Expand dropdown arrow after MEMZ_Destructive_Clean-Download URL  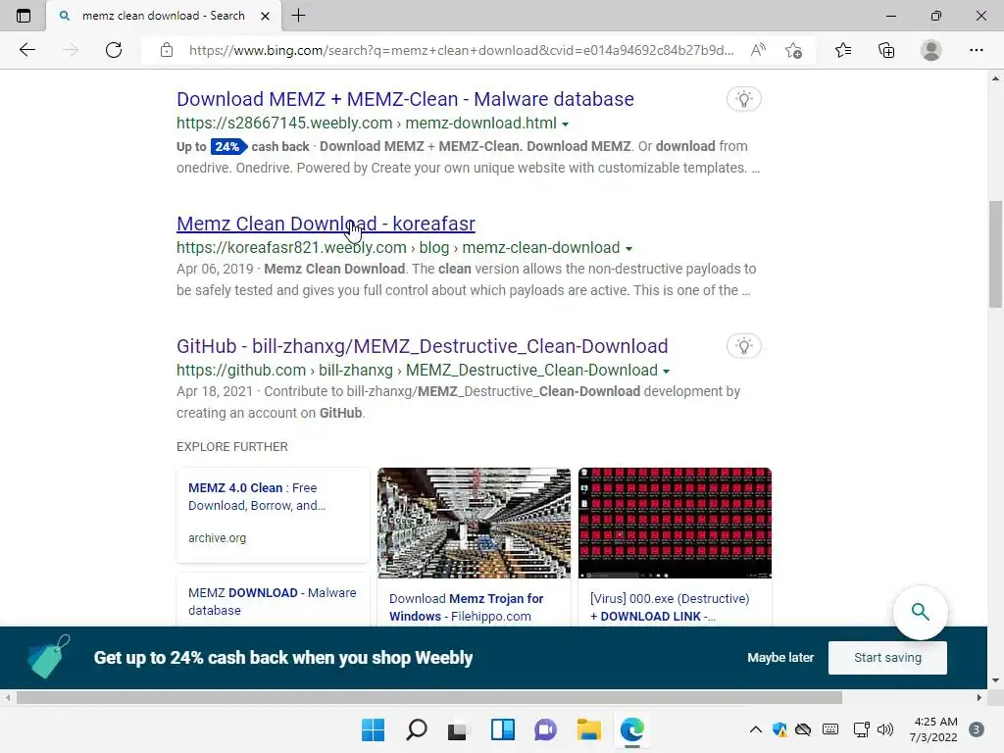[x=666, y=372]
